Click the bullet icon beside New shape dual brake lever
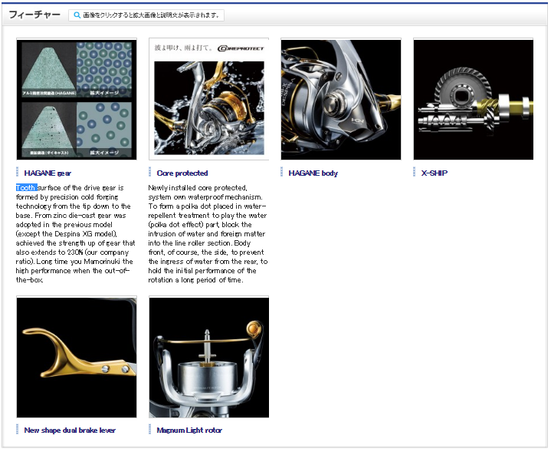Screen dimensions: 551x452 (17, 430)
